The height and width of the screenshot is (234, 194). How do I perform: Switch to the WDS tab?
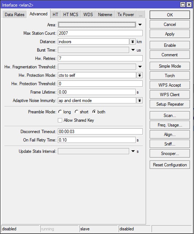point(88,15)
